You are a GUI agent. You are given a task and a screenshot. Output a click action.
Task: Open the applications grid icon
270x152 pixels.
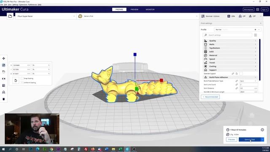[x=258, y=9]
